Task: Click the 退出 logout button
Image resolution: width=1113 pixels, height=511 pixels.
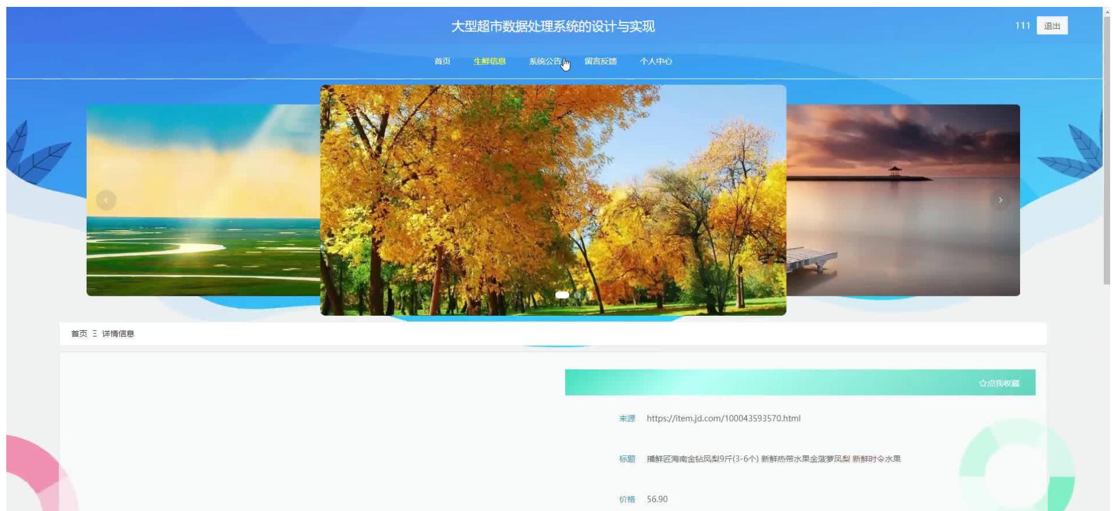Action: pos(1052,26)
